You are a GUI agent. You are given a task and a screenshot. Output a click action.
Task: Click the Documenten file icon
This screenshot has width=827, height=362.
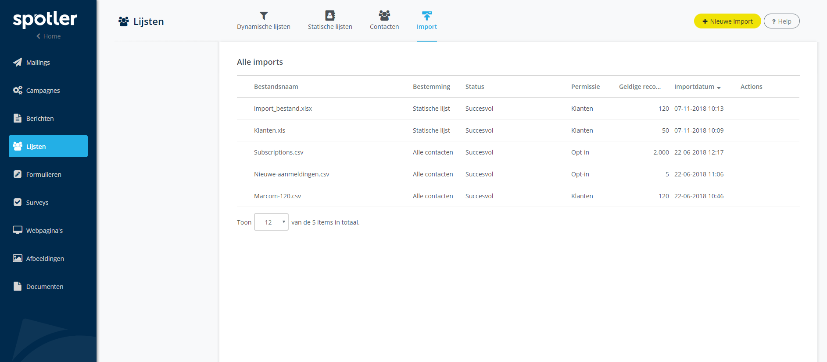coord(18,286)
